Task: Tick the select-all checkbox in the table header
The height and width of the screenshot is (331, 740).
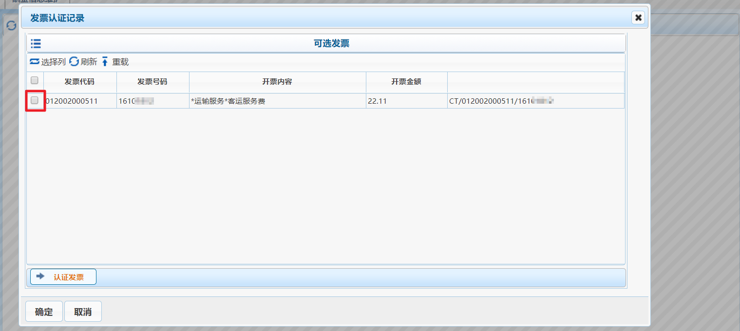Action: 35,80
